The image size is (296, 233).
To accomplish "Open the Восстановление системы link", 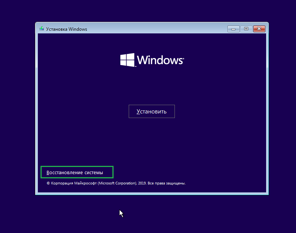I will tap(75, 172).
